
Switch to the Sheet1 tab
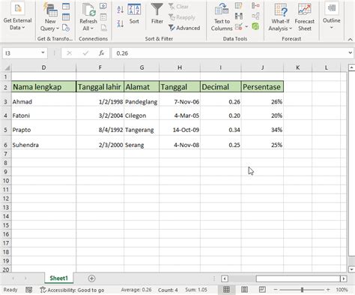(x=58, y=278)
